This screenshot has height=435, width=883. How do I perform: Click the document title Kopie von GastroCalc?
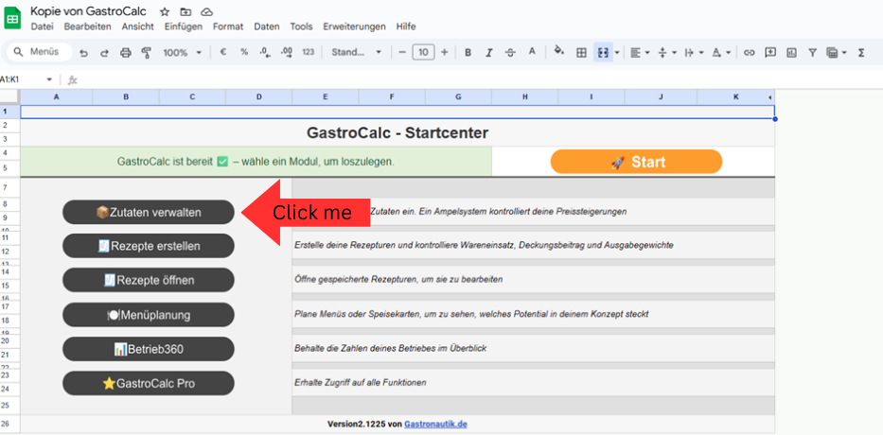(x=88, y=10)
